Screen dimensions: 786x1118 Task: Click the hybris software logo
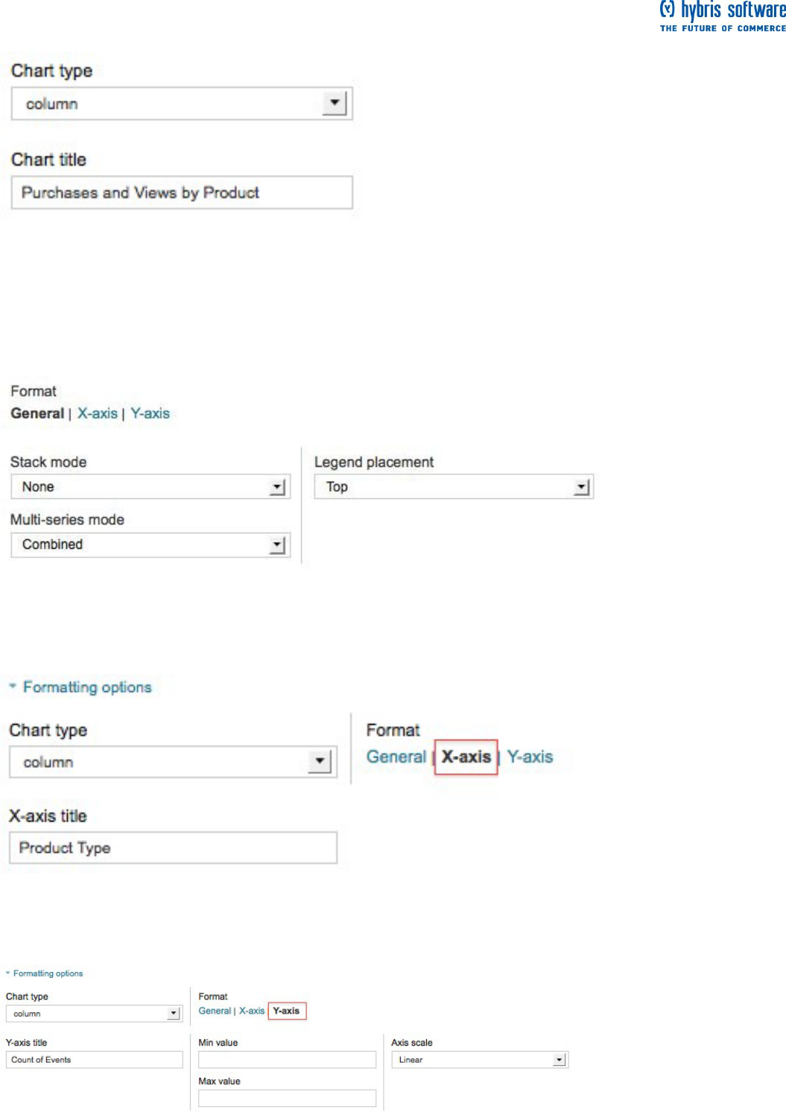coord(722,16)
